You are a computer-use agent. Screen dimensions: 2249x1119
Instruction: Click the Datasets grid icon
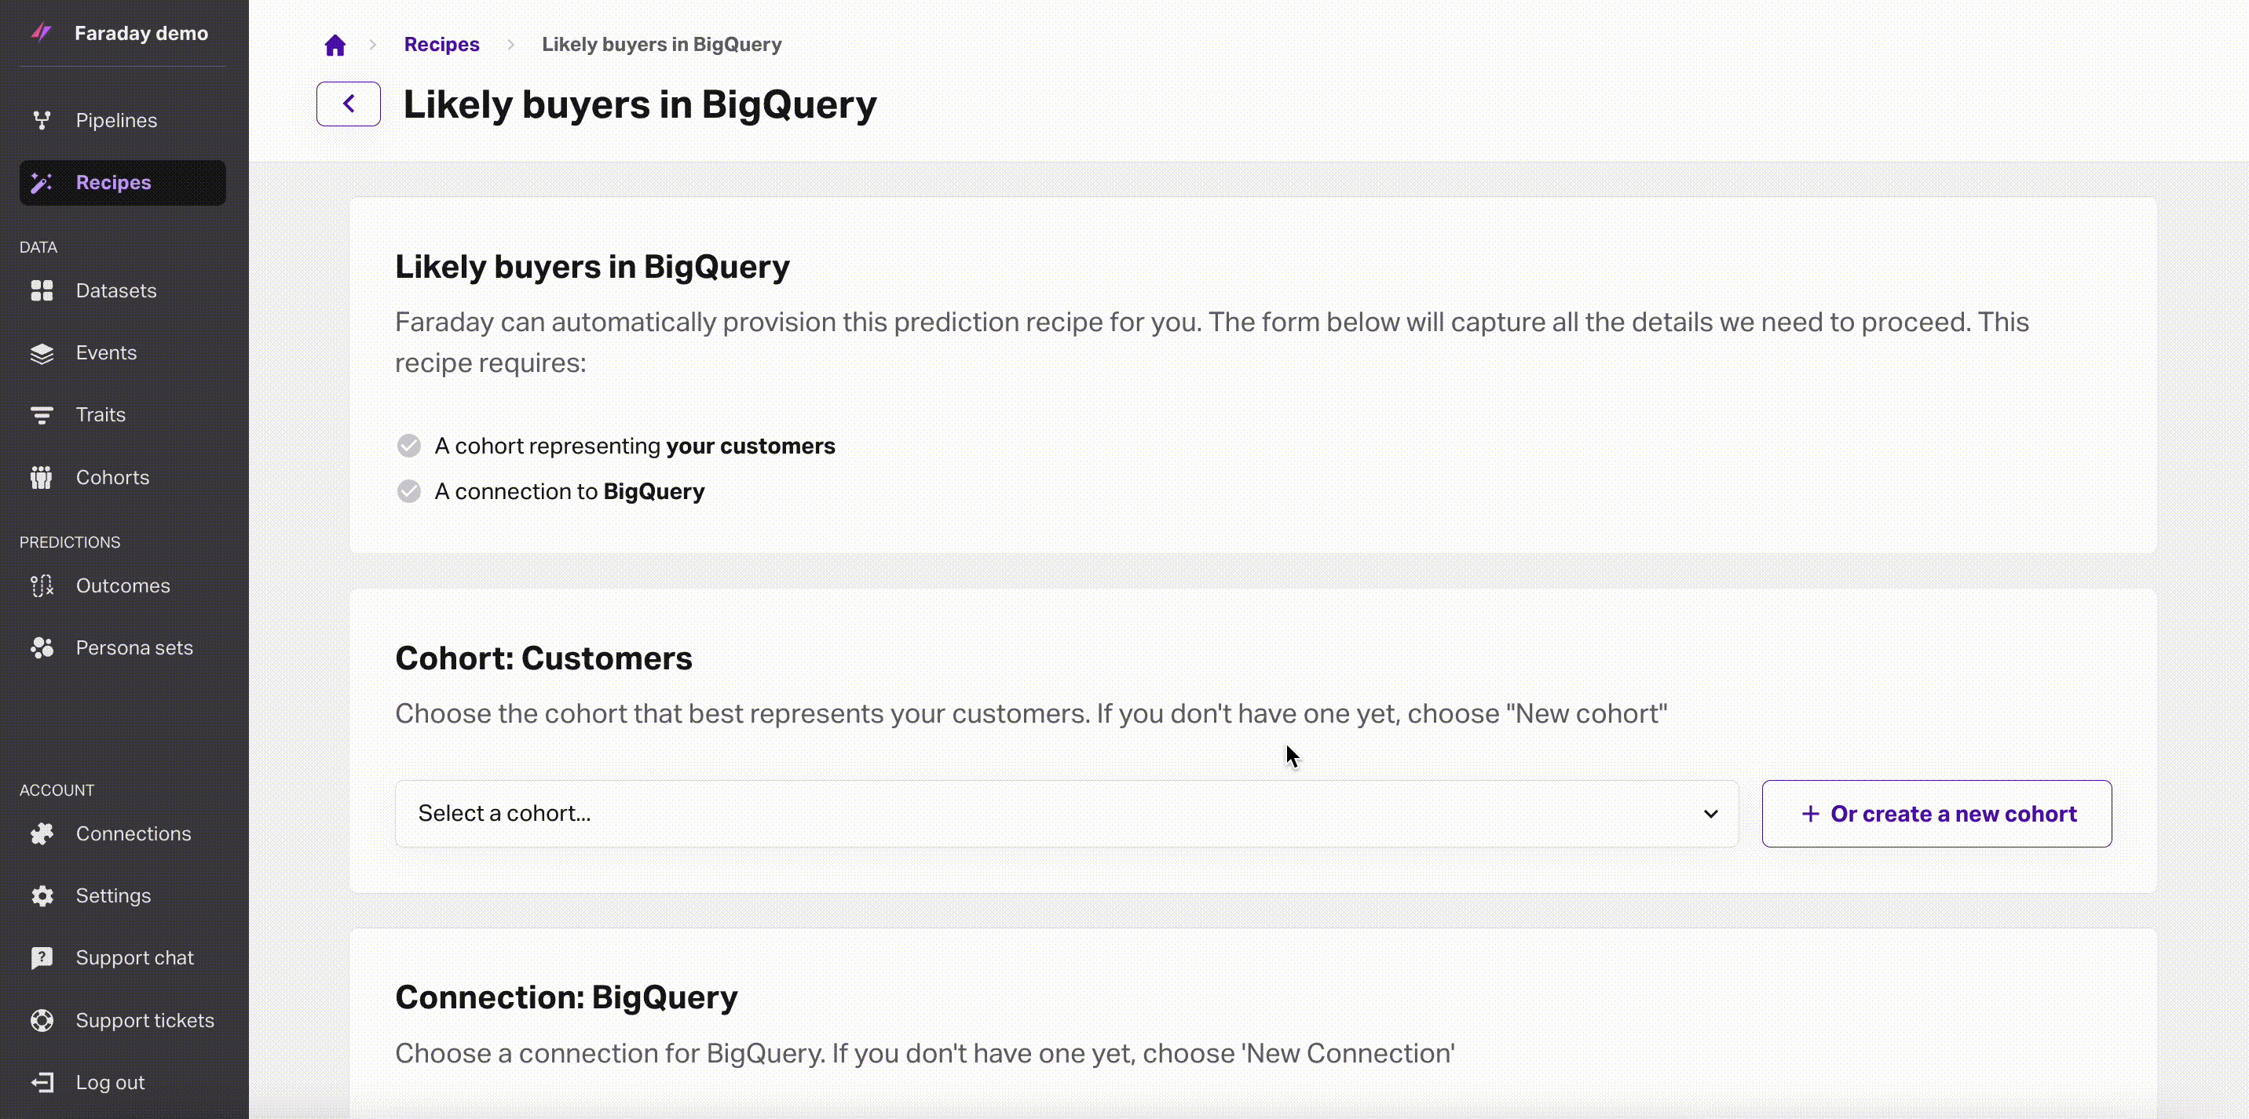click(41, 290)
